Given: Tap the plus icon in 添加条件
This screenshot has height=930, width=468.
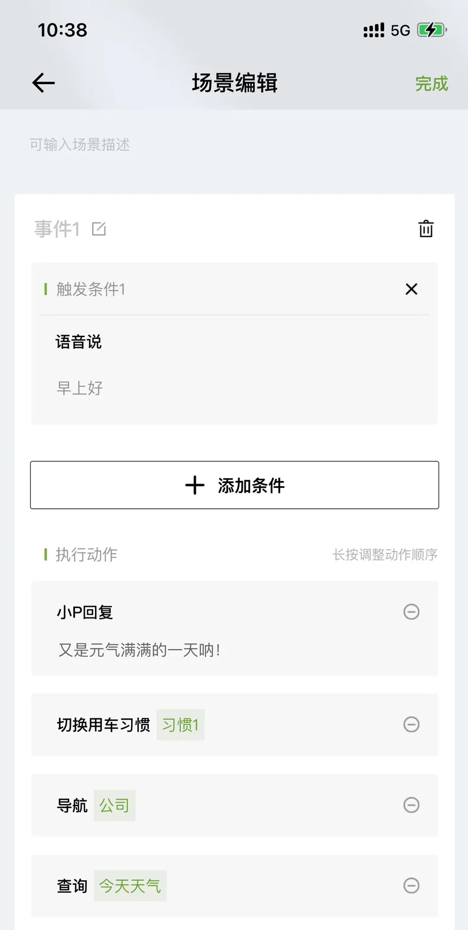Looking at the screenshot, I should tap(195, 485).
